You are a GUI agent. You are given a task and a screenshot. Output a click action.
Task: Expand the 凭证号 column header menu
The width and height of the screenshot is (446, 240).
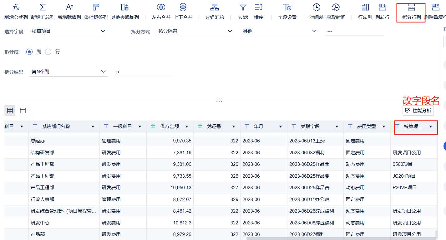click(234, 127)
